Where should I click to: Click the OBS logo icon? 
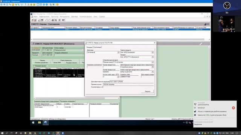pos(227,6)
